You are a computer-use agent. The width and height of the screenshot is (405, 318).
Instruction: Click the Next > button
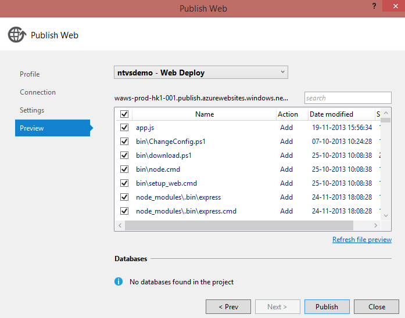pos(278,306)
